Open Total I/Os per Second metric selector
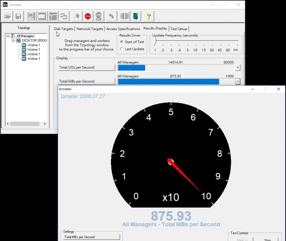The height and width of the screenshot is (241, 286). [87, 67]
